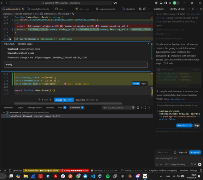The image size is (203, 180).
Task: Click Reject all in the chat panel
Action: pyautogui.click(x=183, y=153)
